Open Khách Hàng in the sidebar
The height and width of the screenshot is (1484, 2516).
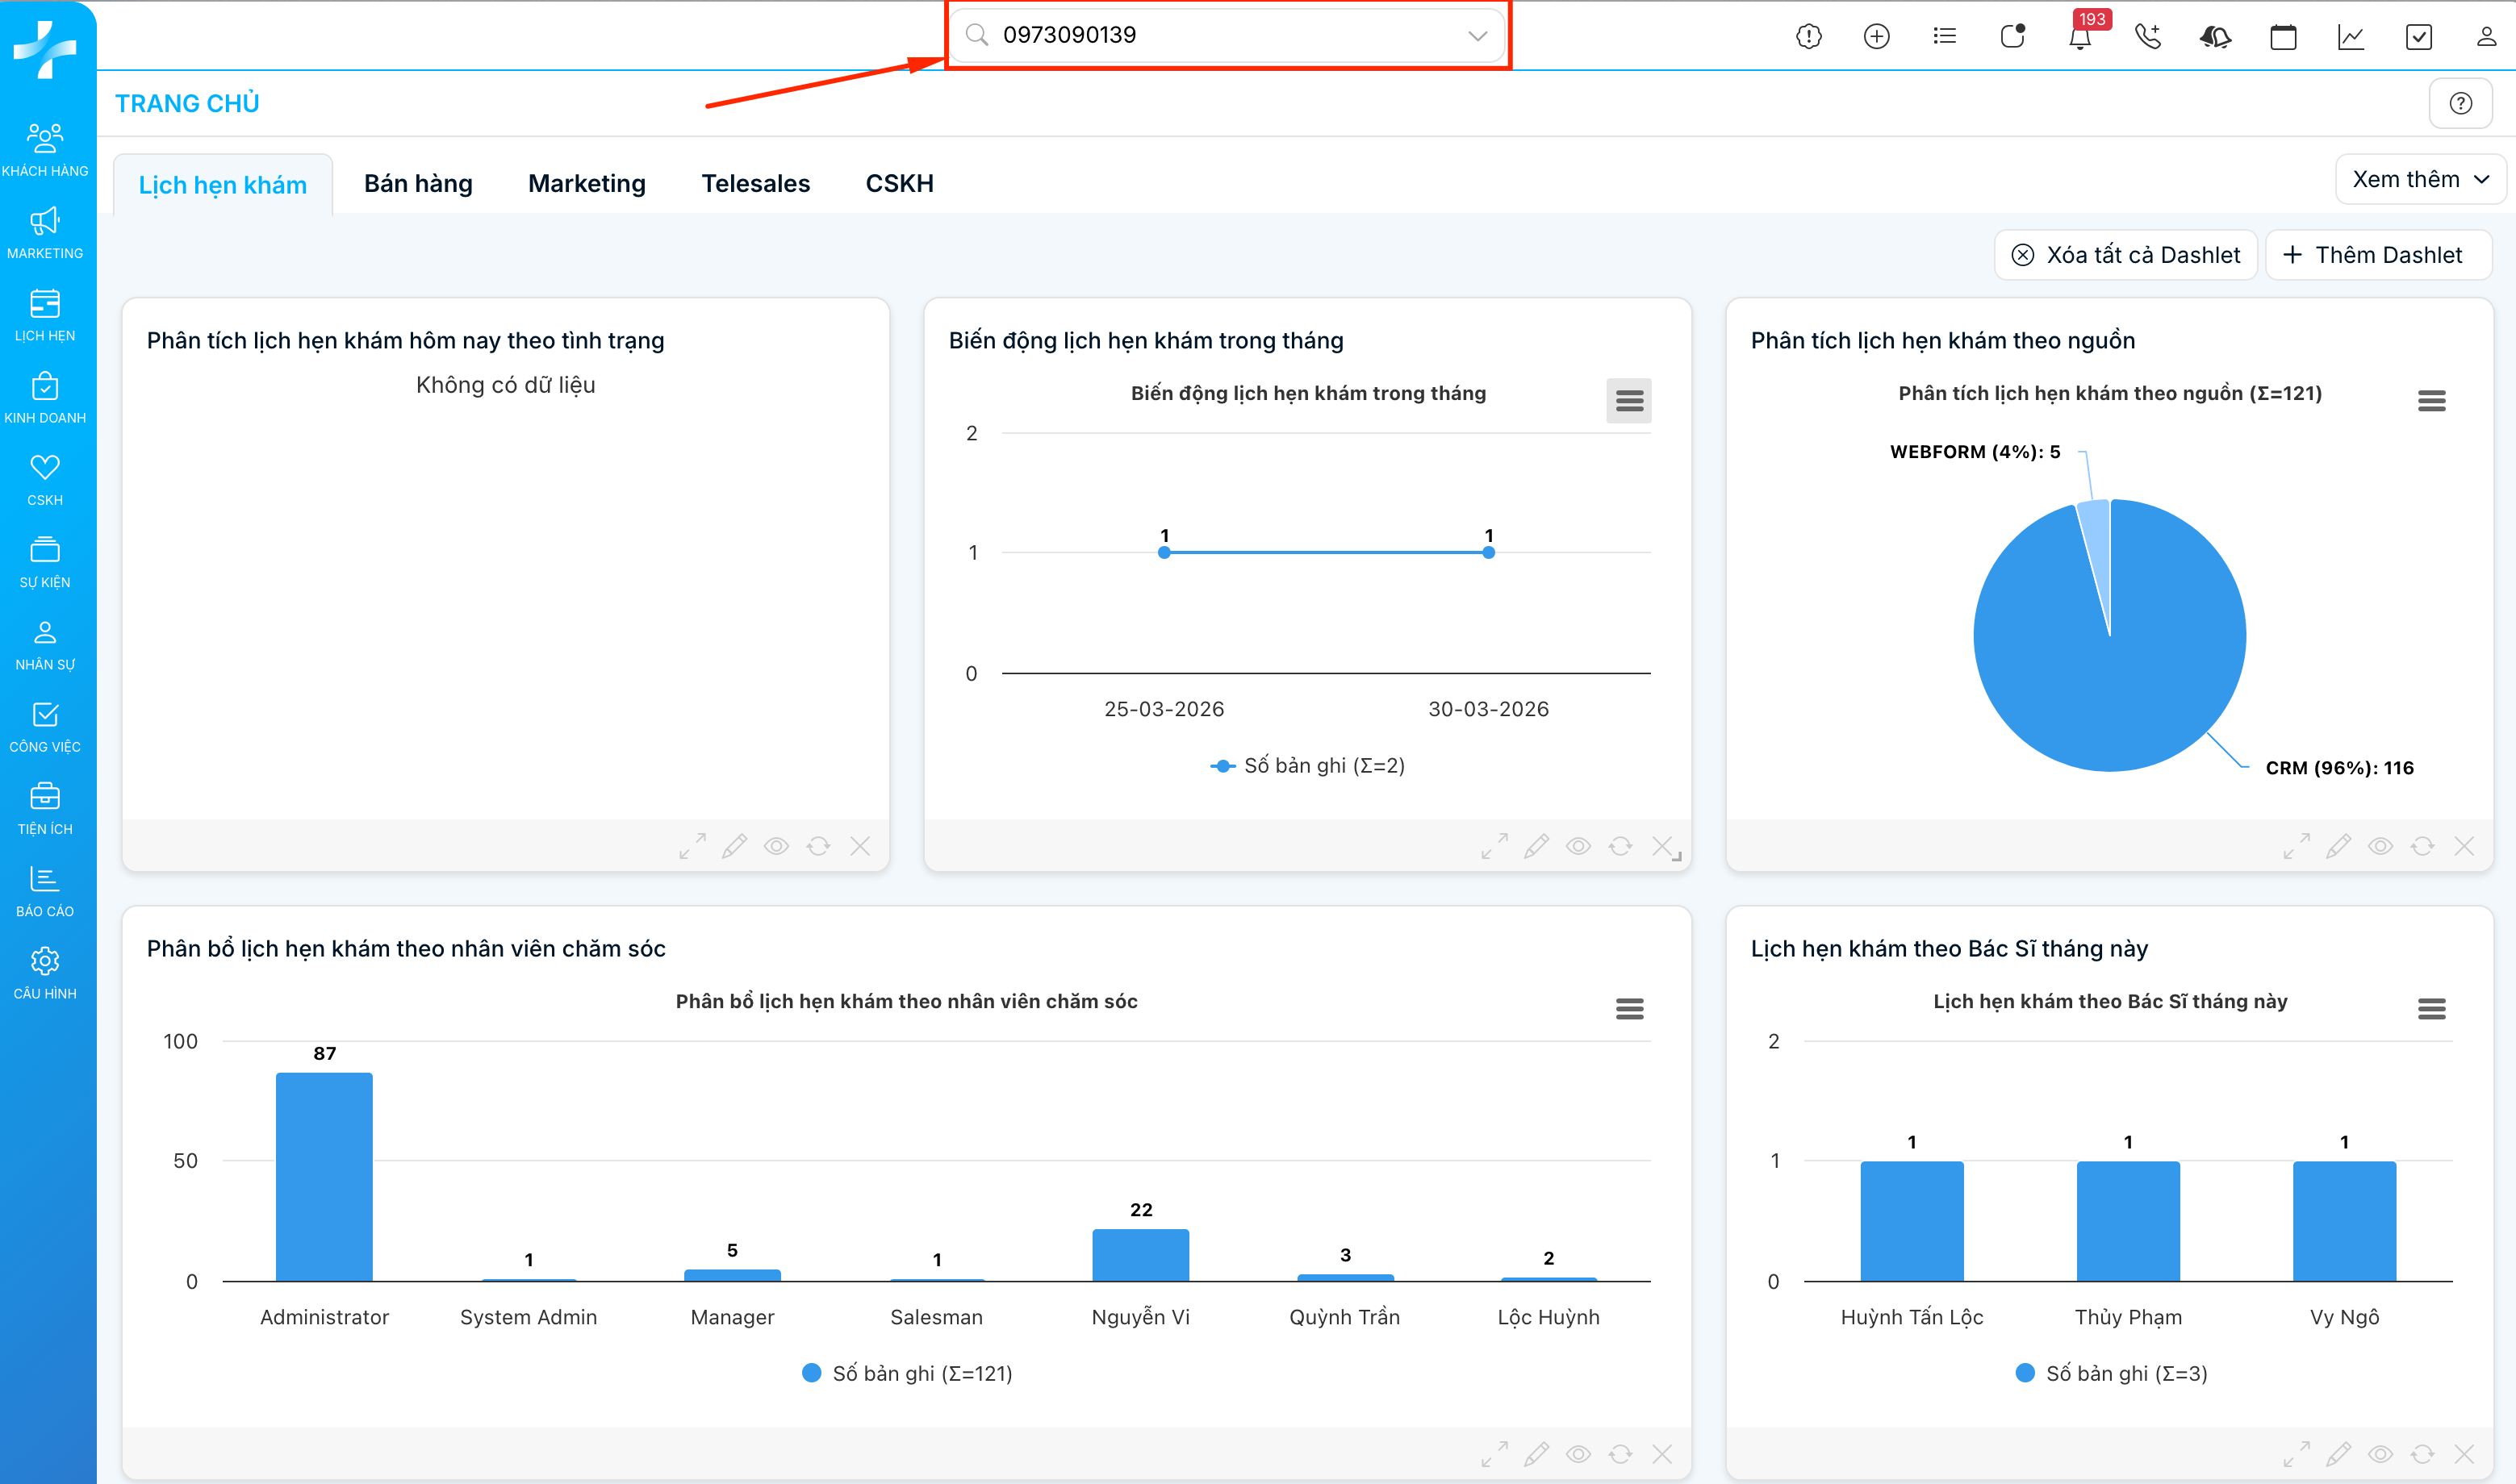click(x=45, y=149)
